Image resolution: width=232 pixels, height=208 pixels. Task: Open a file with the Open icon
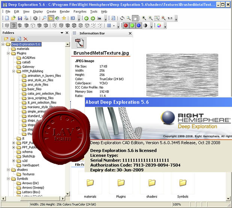13,18
